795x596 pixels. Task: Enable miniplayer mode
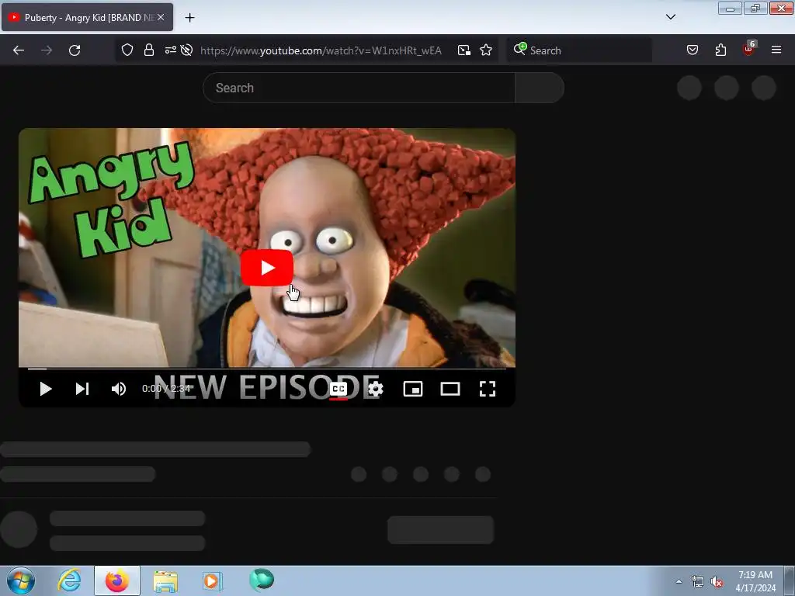(413, 389)
